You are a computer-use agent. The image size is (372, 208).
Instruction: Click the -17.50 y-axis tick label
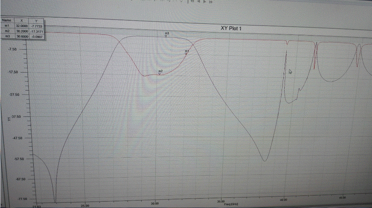pos(13,72)
